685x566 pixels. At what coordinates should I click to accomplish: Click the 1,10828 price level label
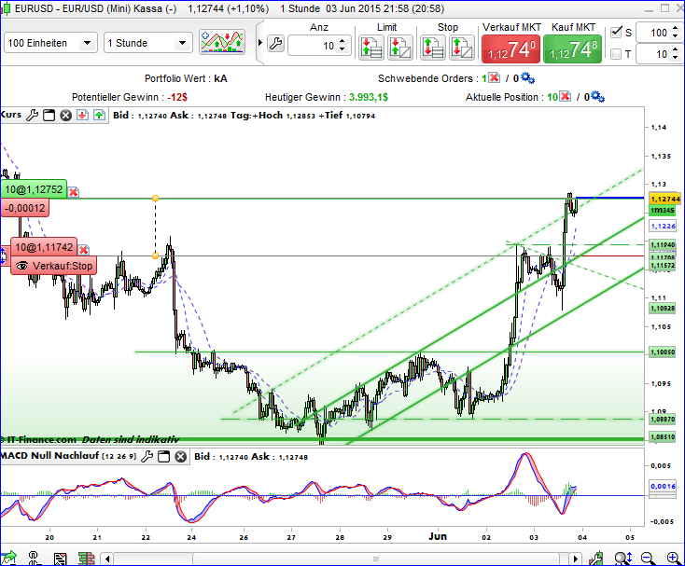[x=663, y=308]
